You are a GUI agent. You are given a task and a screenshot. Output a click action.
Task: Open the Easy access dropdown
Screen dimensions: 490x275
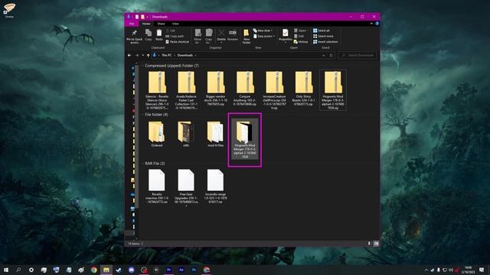264,36
